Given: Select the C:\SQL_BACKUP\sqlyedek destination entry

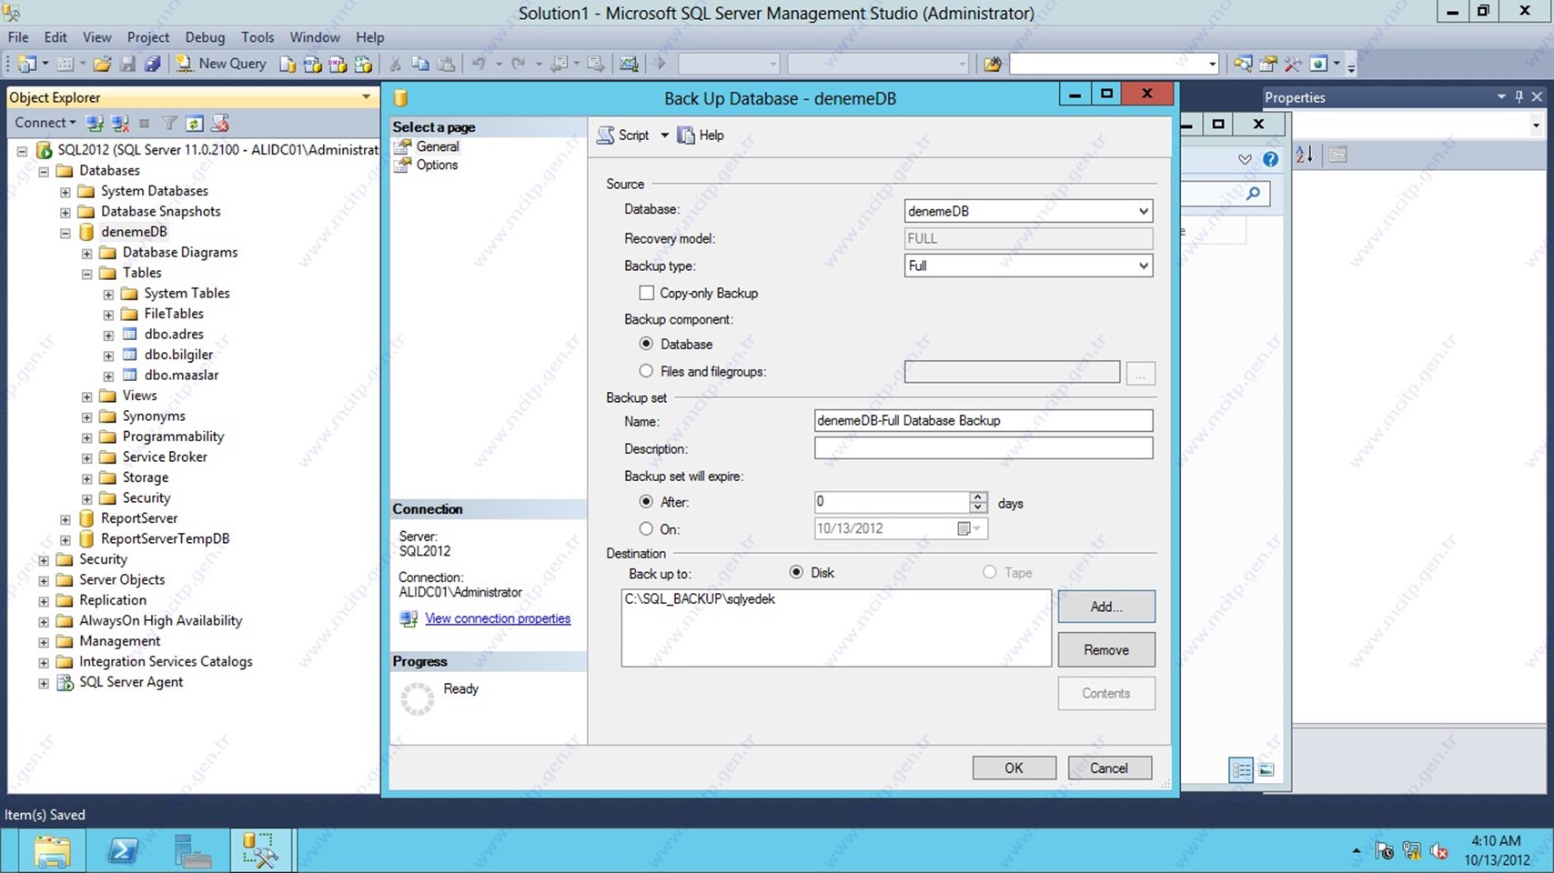Looking at the screenshot, I should point(700,599).
